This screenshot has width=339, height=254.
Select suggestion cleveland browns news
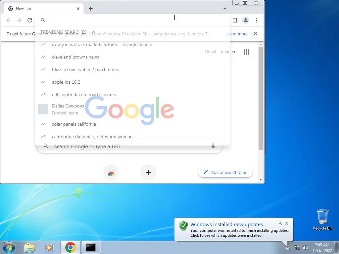[132, 57]
